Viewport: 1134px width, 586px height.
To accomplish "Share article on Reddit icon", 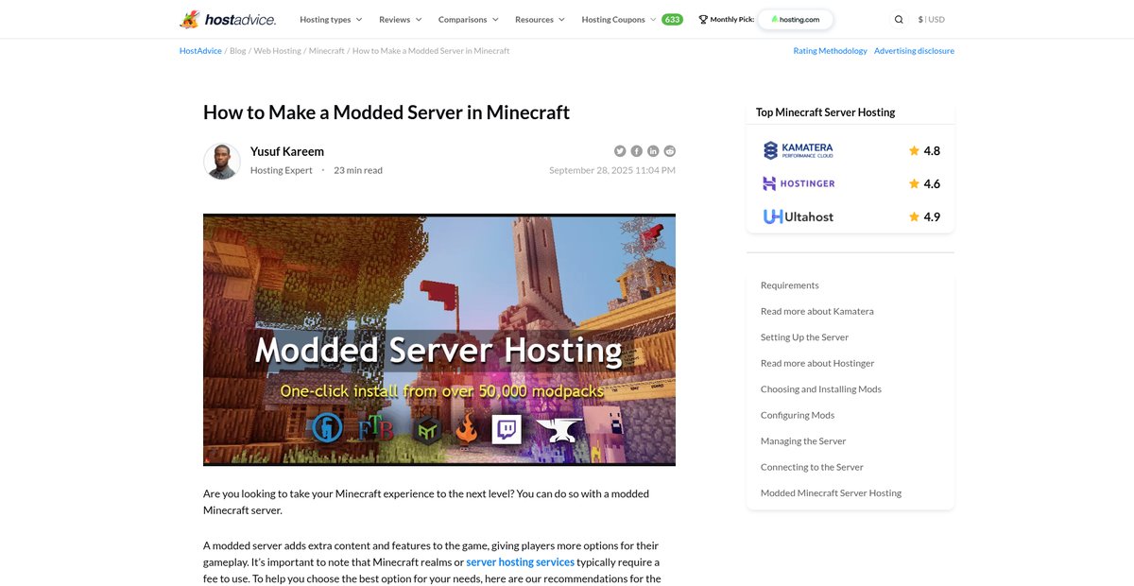I will [670, 151].
